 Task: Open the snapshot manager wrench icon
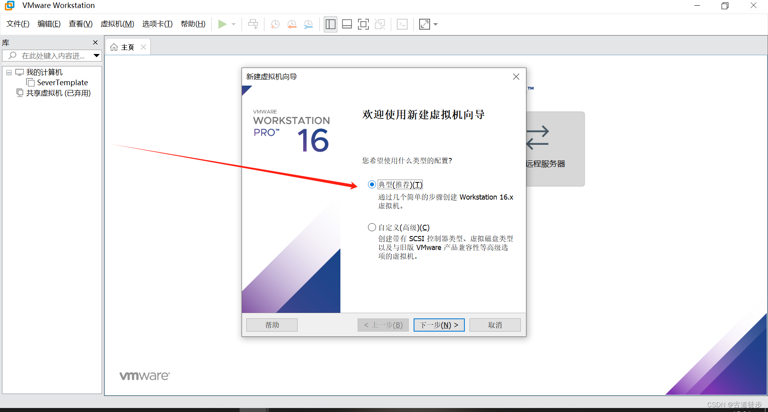(x=308, y=24)
